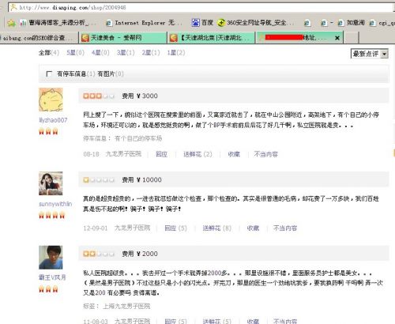Filter reviews by 3星(1)
Image resolution: width=395 pixels, height=324 pixels.
click(126, 53)
